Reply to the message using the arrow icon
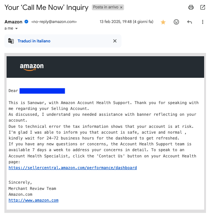210x214 pixels. pyautogui.click(x=190, y=22)
